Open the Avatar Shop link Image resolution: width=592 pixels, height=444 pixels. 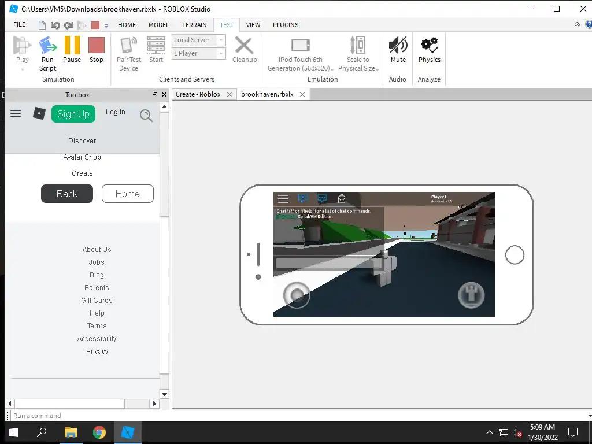[x=82, y=157]
